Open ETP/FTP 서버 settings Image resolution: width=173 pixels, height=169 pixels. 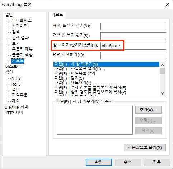(x=17, y=107)
